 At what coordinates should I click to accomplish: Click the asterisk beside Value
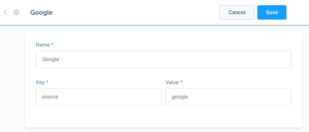click(181, 82)
